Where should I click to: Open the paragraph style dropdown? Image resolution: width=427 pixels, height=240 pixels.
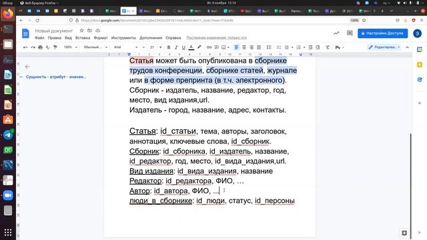95,47
